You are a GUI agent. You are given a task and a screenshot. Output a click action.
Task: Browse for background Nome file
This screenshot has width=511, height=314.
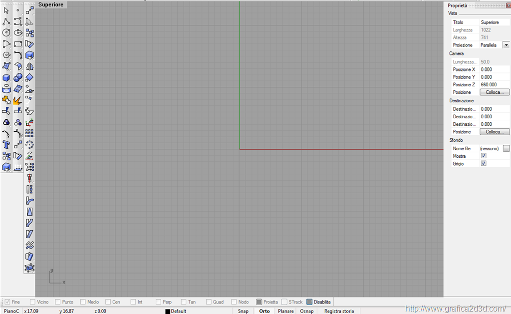click(506, 149)
